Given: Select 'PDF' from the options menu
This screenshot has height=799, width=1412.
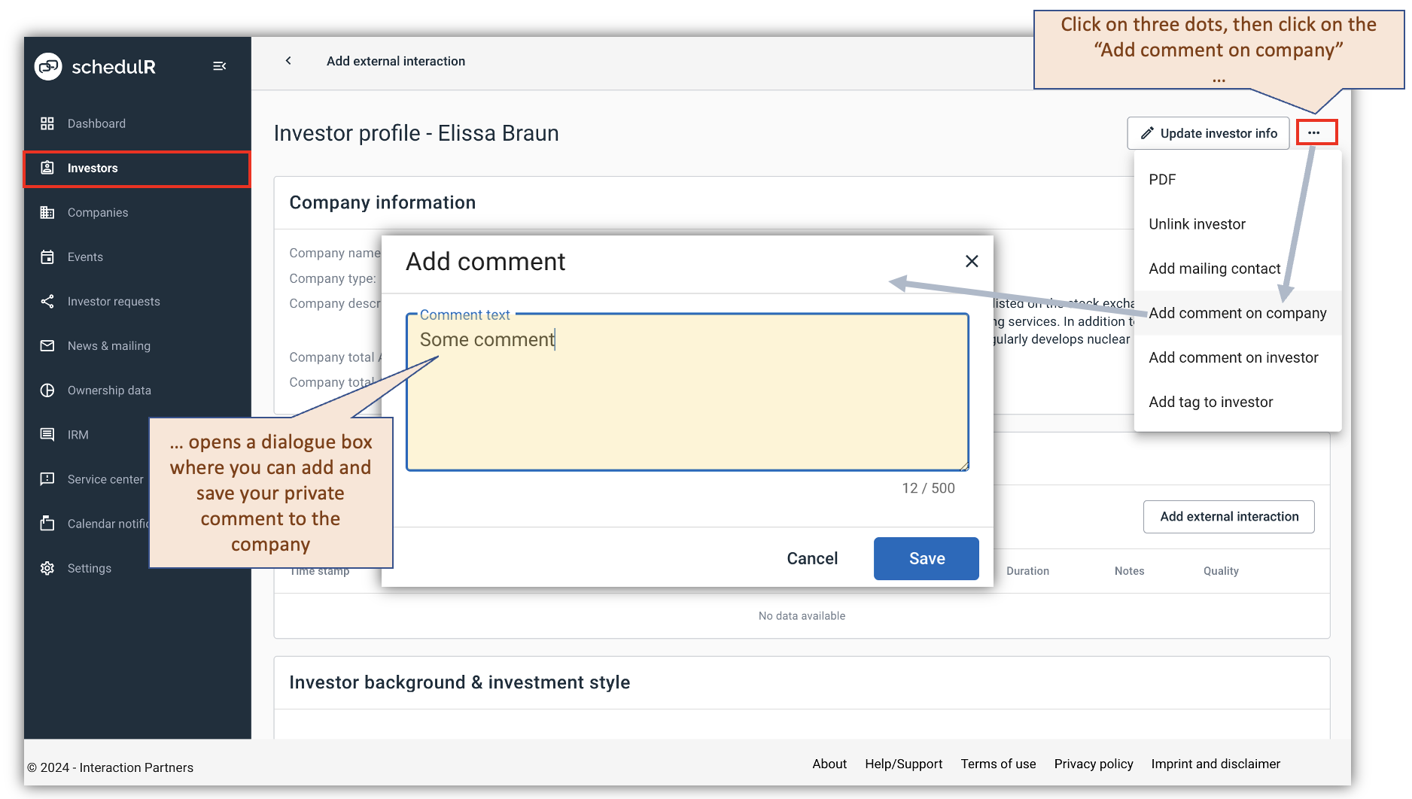Looking at the screenshot, I should [1162, 180].
